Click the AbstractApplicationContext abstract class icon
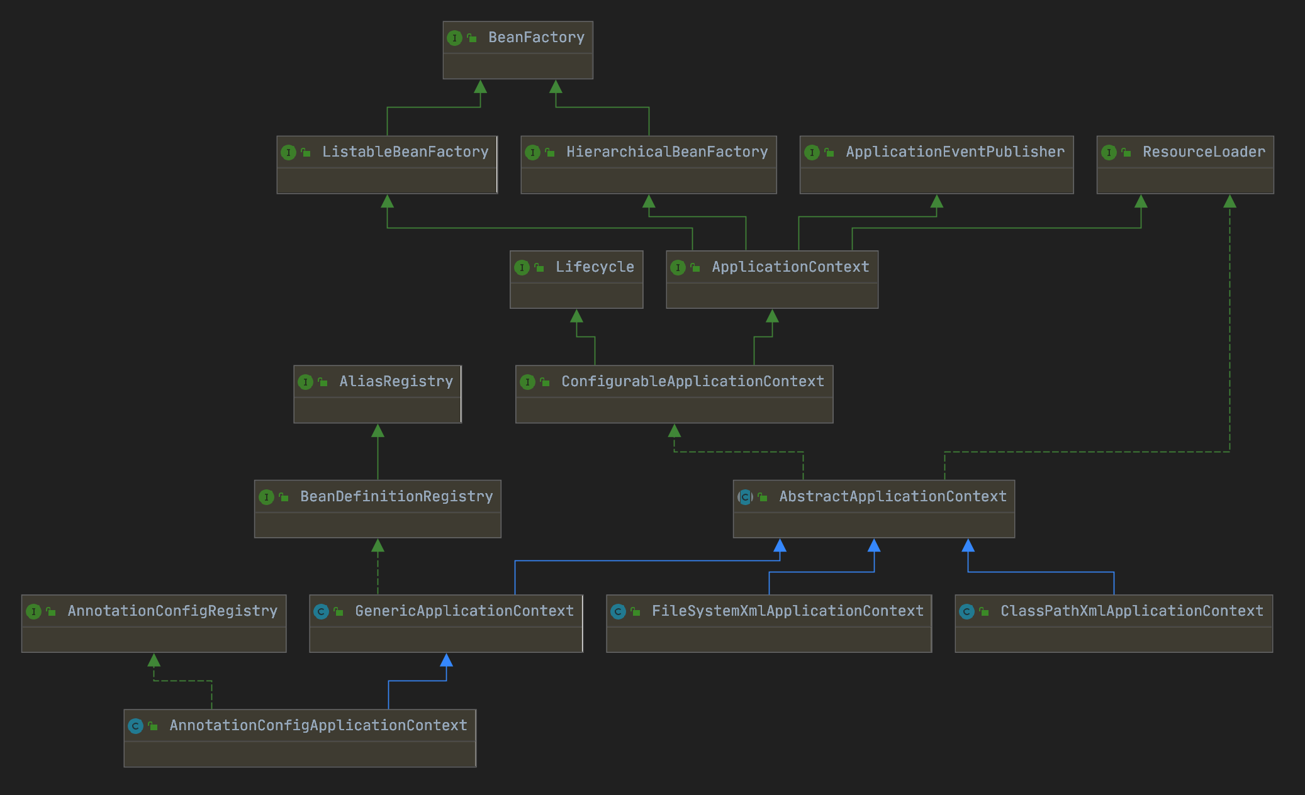Viewport: 1305px width, 795px height. 745,497
